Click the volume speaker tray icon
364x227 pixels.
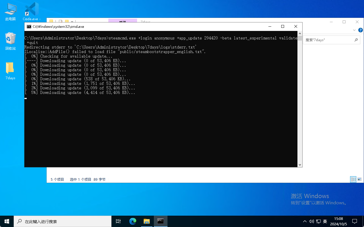(311, 221)
